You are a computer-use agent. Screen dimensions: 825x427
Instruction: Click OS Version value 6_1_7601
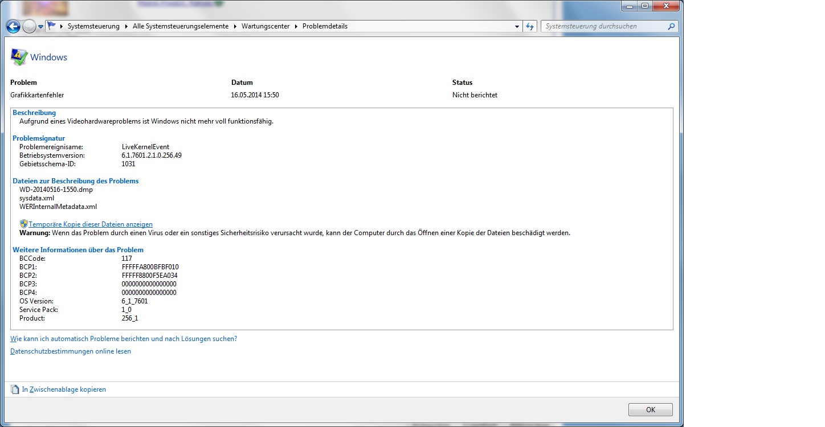pyautogui.click(x=134, y=301)
